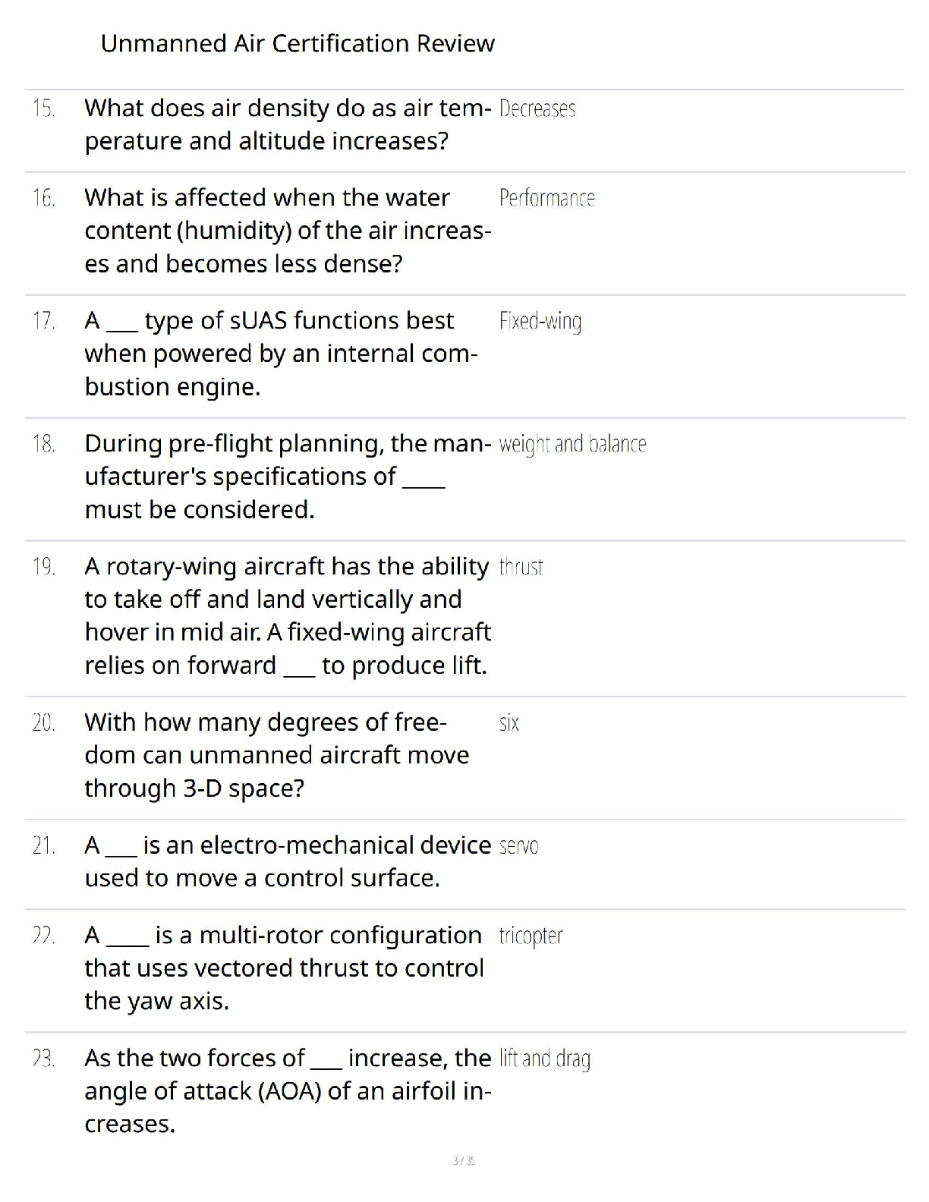Screen dimensions: 929x1202
Task: Select the 'thrust' answer text
Action: pyautogui.click(x=521, y=567)
